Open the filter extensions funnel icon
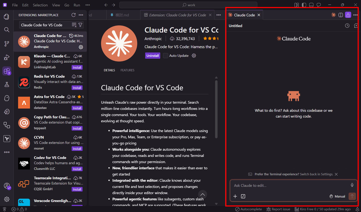 [80, 25]
